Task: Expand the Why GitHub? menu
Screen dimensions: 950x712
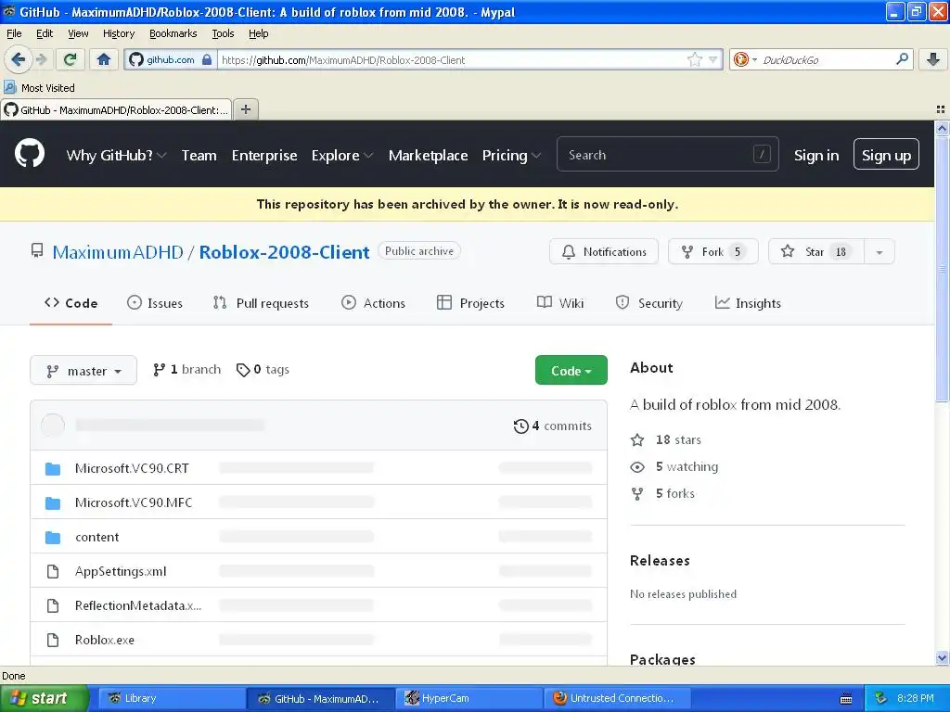Action: tap(116, 155)
